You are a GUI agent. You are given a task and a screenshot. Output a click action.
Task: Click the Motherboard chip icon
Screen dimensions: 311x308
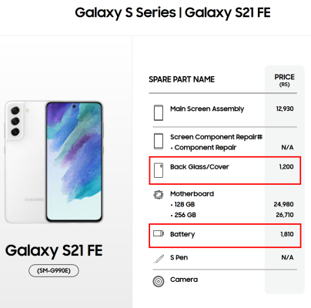click(x=159, y=195)
